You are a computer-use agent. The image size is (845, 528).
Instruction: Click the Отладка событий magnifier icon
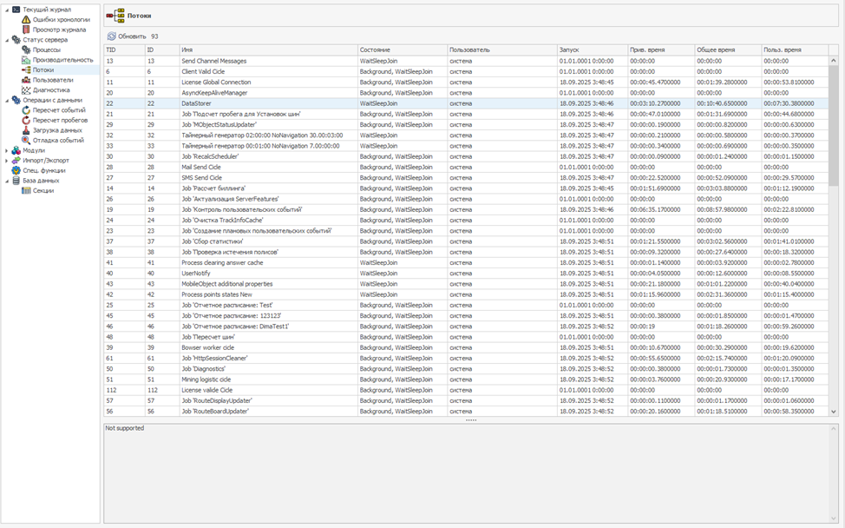[26, 140]
